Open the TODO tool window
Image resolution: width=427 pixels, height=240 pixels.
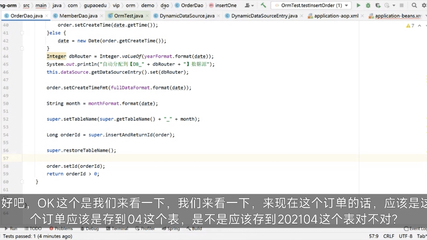33,229
